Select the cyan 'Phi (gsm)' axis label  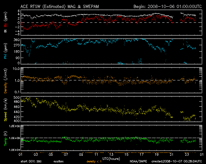click(5, 51)
